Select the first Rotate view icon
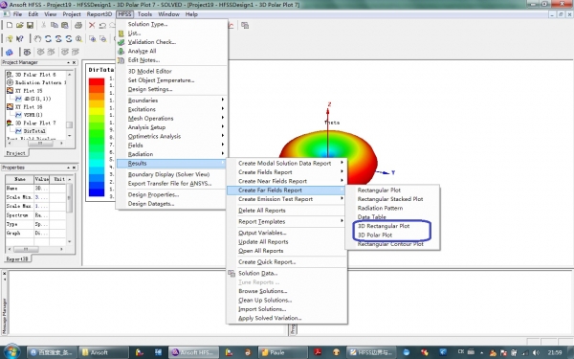Screen dimensions: 574x359 (48, 38)
